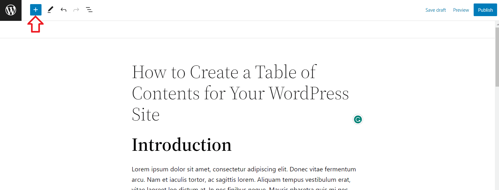Screen dimensions: 499x190
Task: Redo the undone change
Action: (76, 10)
